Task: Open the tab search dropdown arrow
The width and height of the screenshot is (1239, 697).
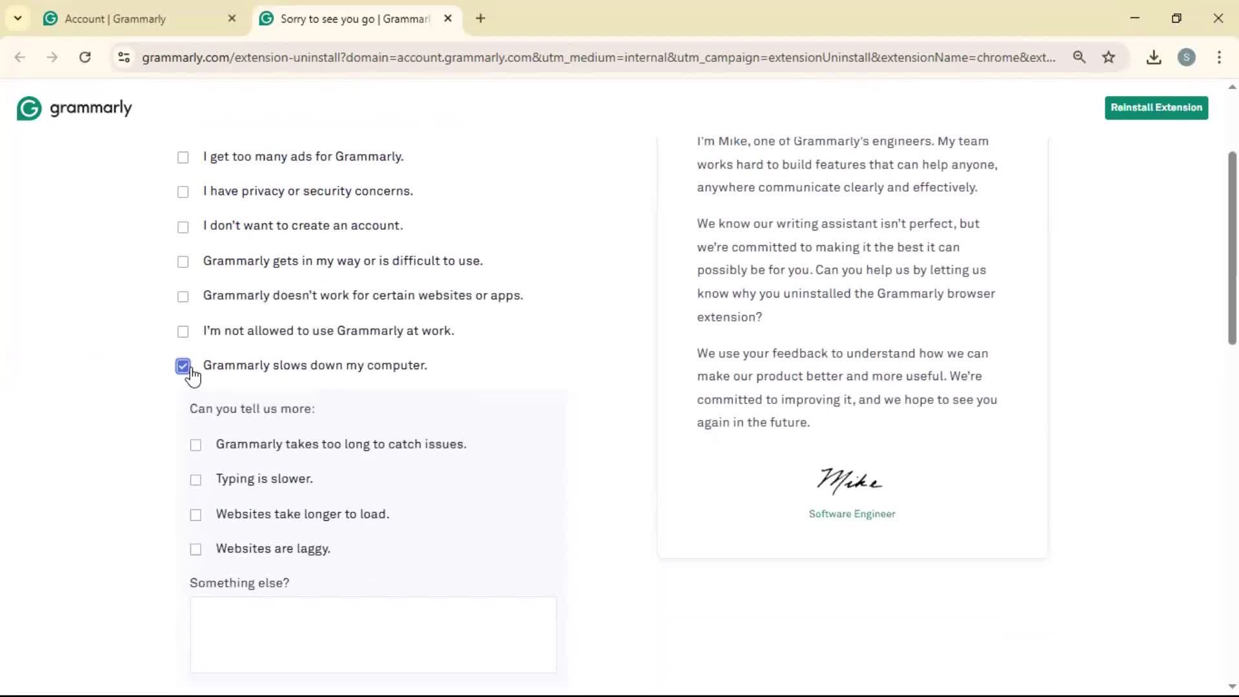Action: (17, 19)
